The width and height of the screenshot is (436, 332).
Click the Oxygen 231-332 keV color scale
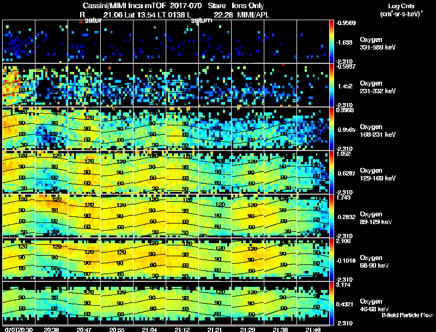pos(331,85)
